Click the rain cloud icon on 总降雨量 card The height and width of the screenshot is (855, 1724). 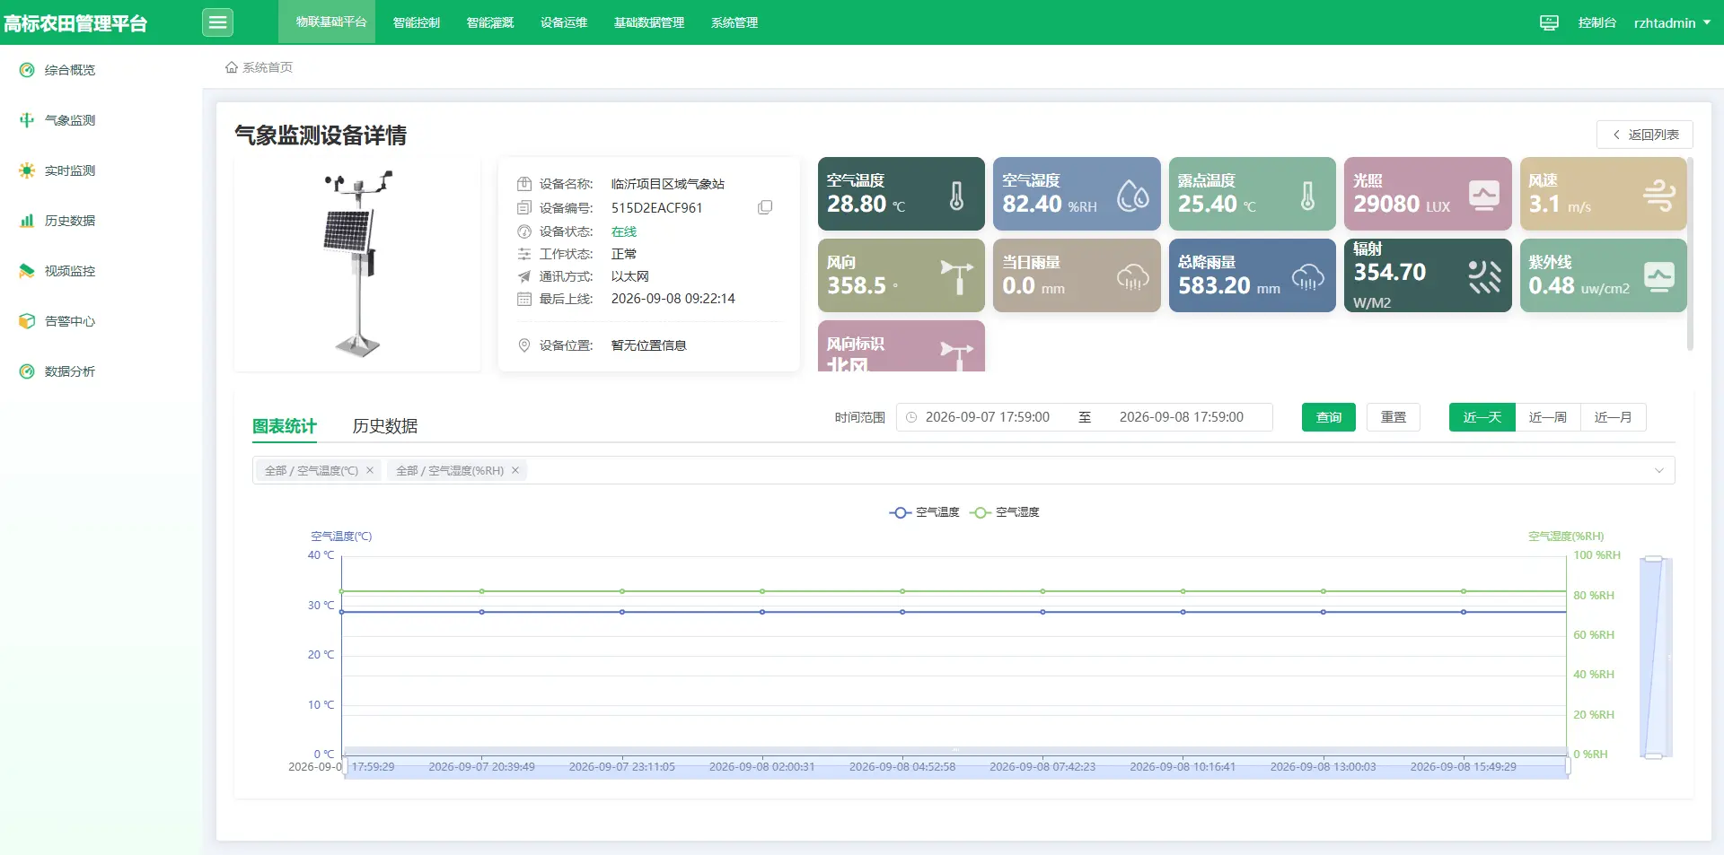tap(1308, 277)
